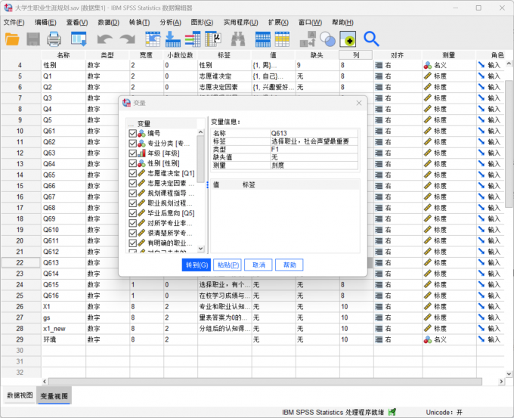Open the 图形(G) menu
The image size is (514, 418).
click(x=202, y=22)
